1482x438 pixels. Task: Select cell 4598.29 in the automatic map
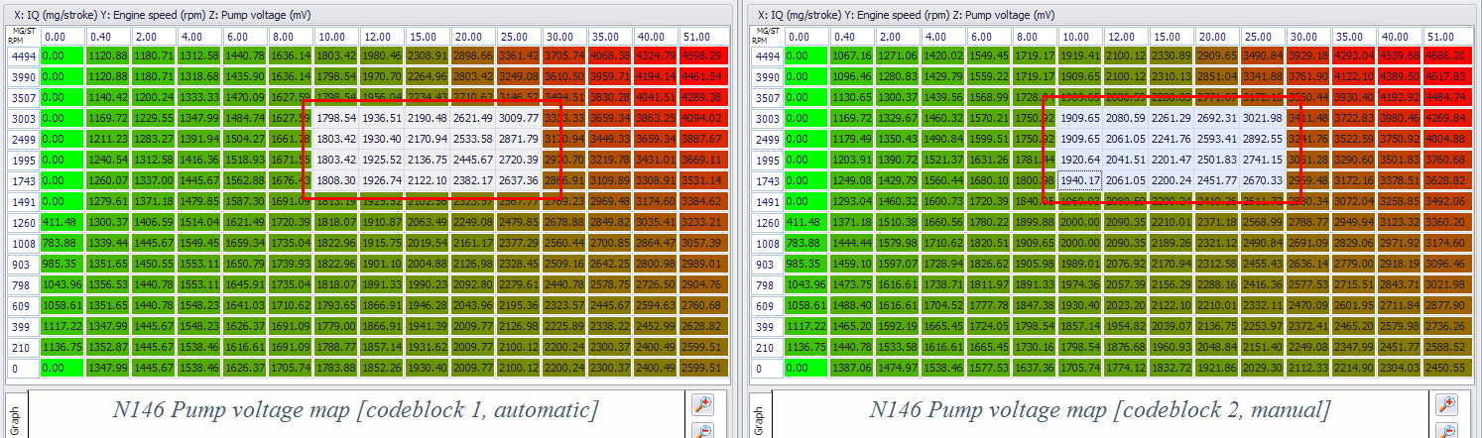tap(704, 56)
